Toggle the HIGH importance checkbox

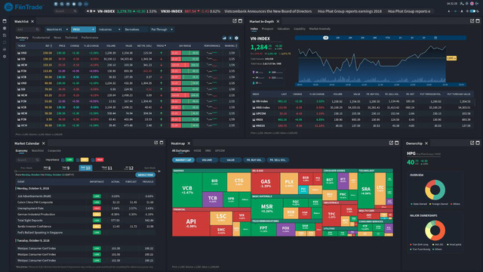93,159
